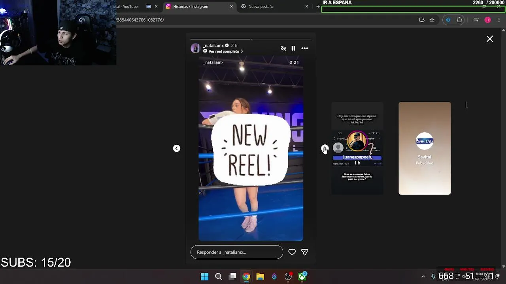
Task: Open the OBS Studio taskbar icon
Action: pyautogui.click(x=288, y=277)
